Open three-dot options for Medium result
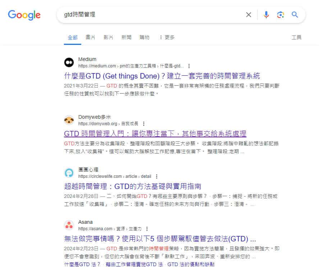Viewport: 322px width, 274px height. pyautogui.click(x=189, y=66)
